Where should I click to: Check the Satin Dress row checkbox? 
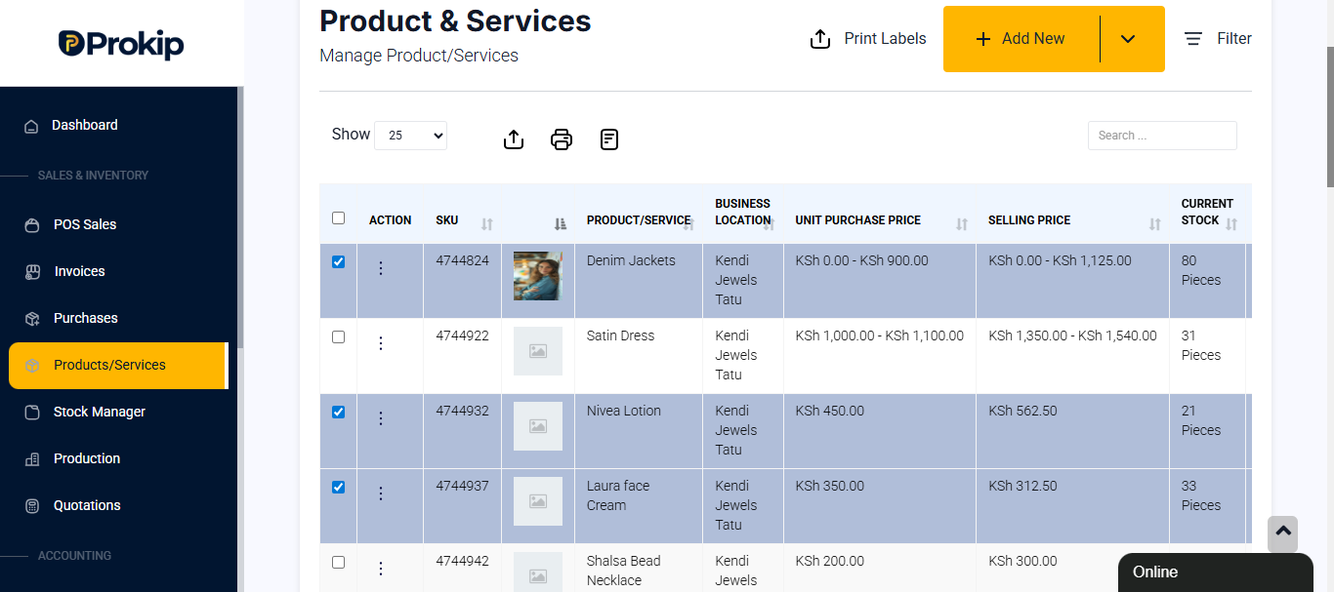339,336
